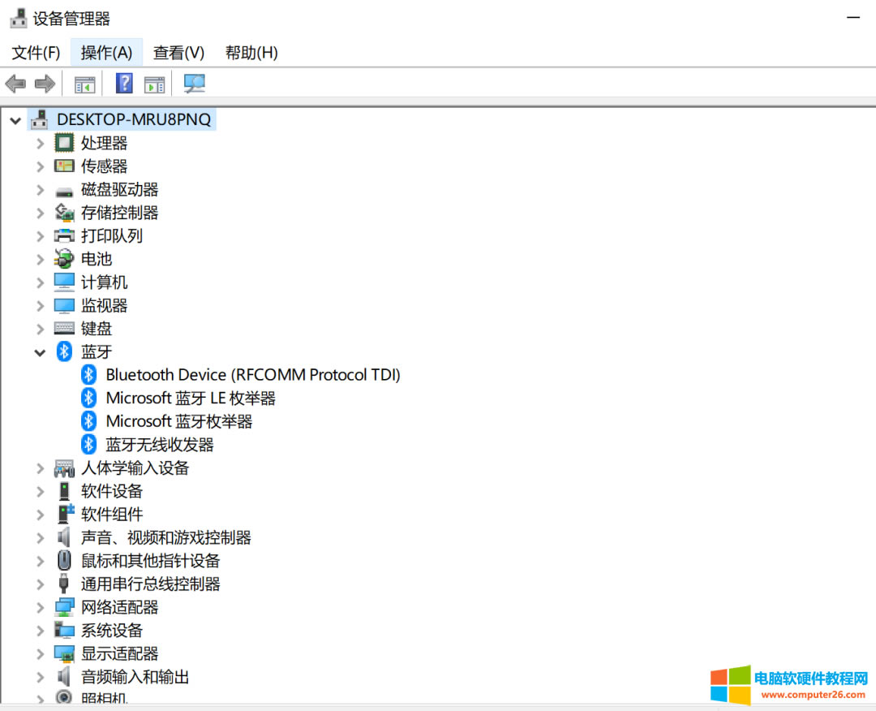Collapse the 蓝牙 Bluetooth category
Screen dimensions: 876x711
[x=40, y=353]
